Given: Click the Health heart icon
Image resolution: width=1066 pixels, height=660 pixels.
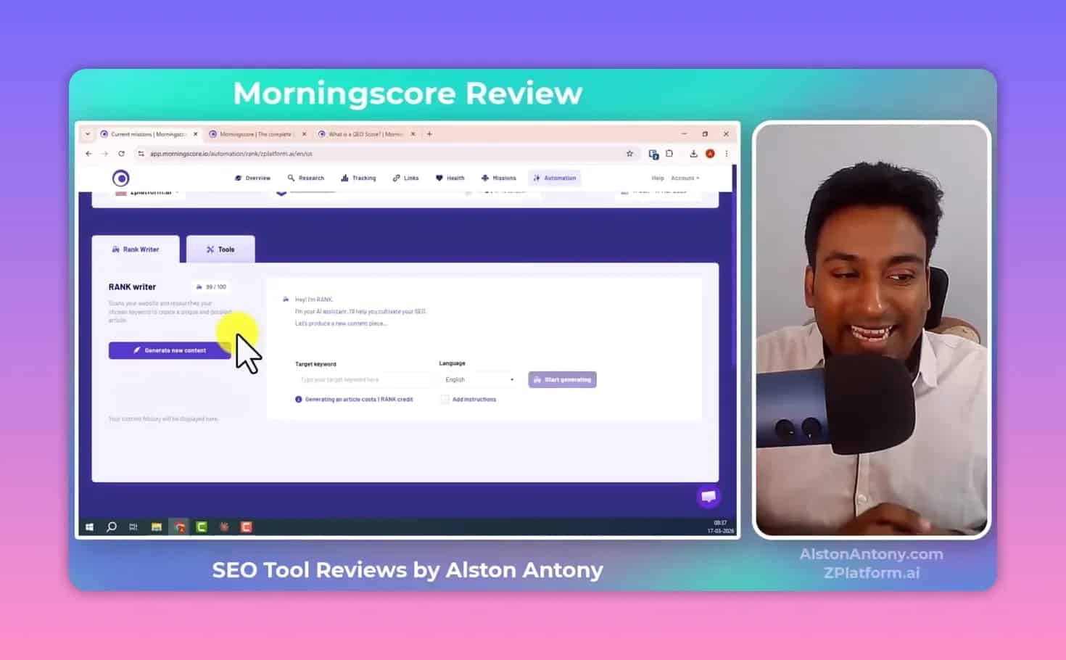Looking at the screenshot, I should click(x=440, y=178).
